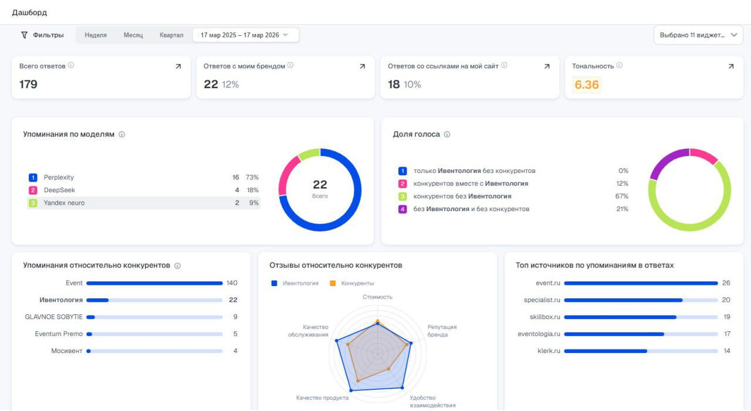This screenshot has height=411, width=751.
Task: Open the Всего ответов card arrow icon
Action: coord(178,67)
